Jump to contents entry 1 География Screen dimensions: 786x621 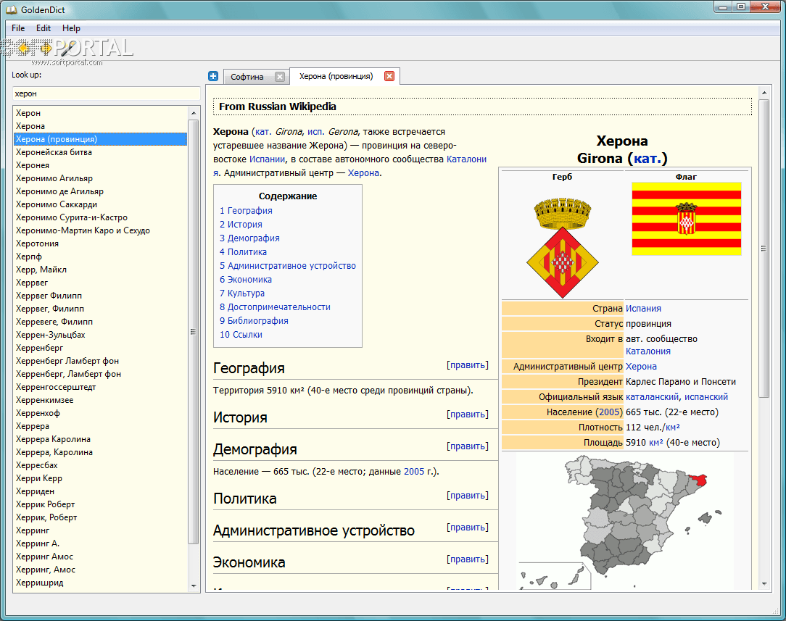[246, 211]
